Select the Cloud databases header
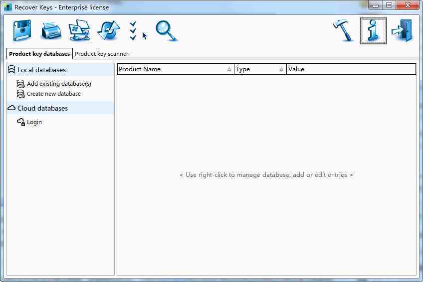The image size is (423, 282). pyautogui.click(x=61, y=108)
